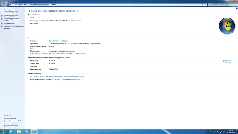Open Центр поддержки link
This screenshot has height=134, width=238.
click(x=10, y=118)
